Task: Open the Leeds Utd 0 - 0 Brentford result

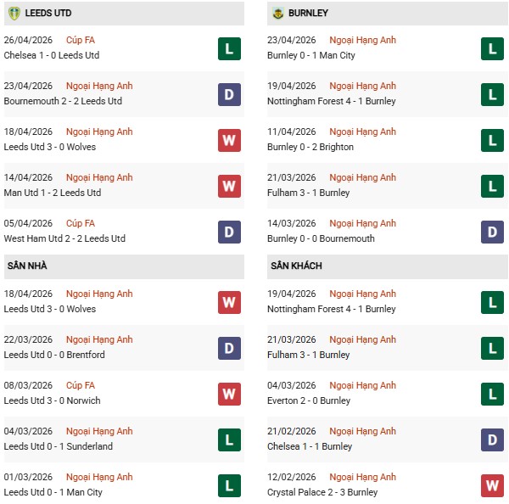Action: (54, 355)
